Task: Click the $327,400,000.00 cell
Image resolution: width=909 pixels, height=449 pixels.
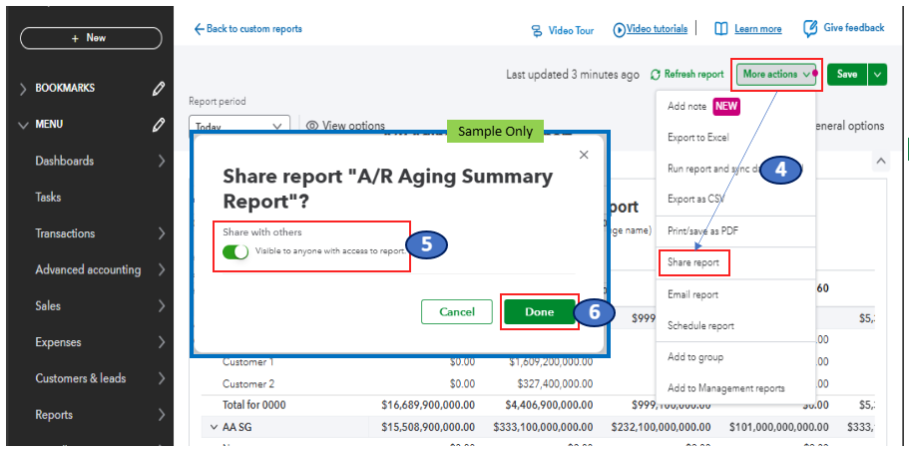Action: click(x=556, y=383)
